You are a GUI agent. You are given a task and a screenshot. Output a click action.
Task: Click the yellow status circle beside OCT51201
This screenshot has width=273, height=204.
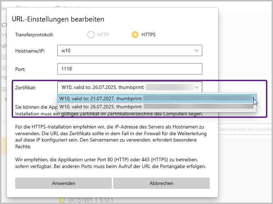point(62,200)
